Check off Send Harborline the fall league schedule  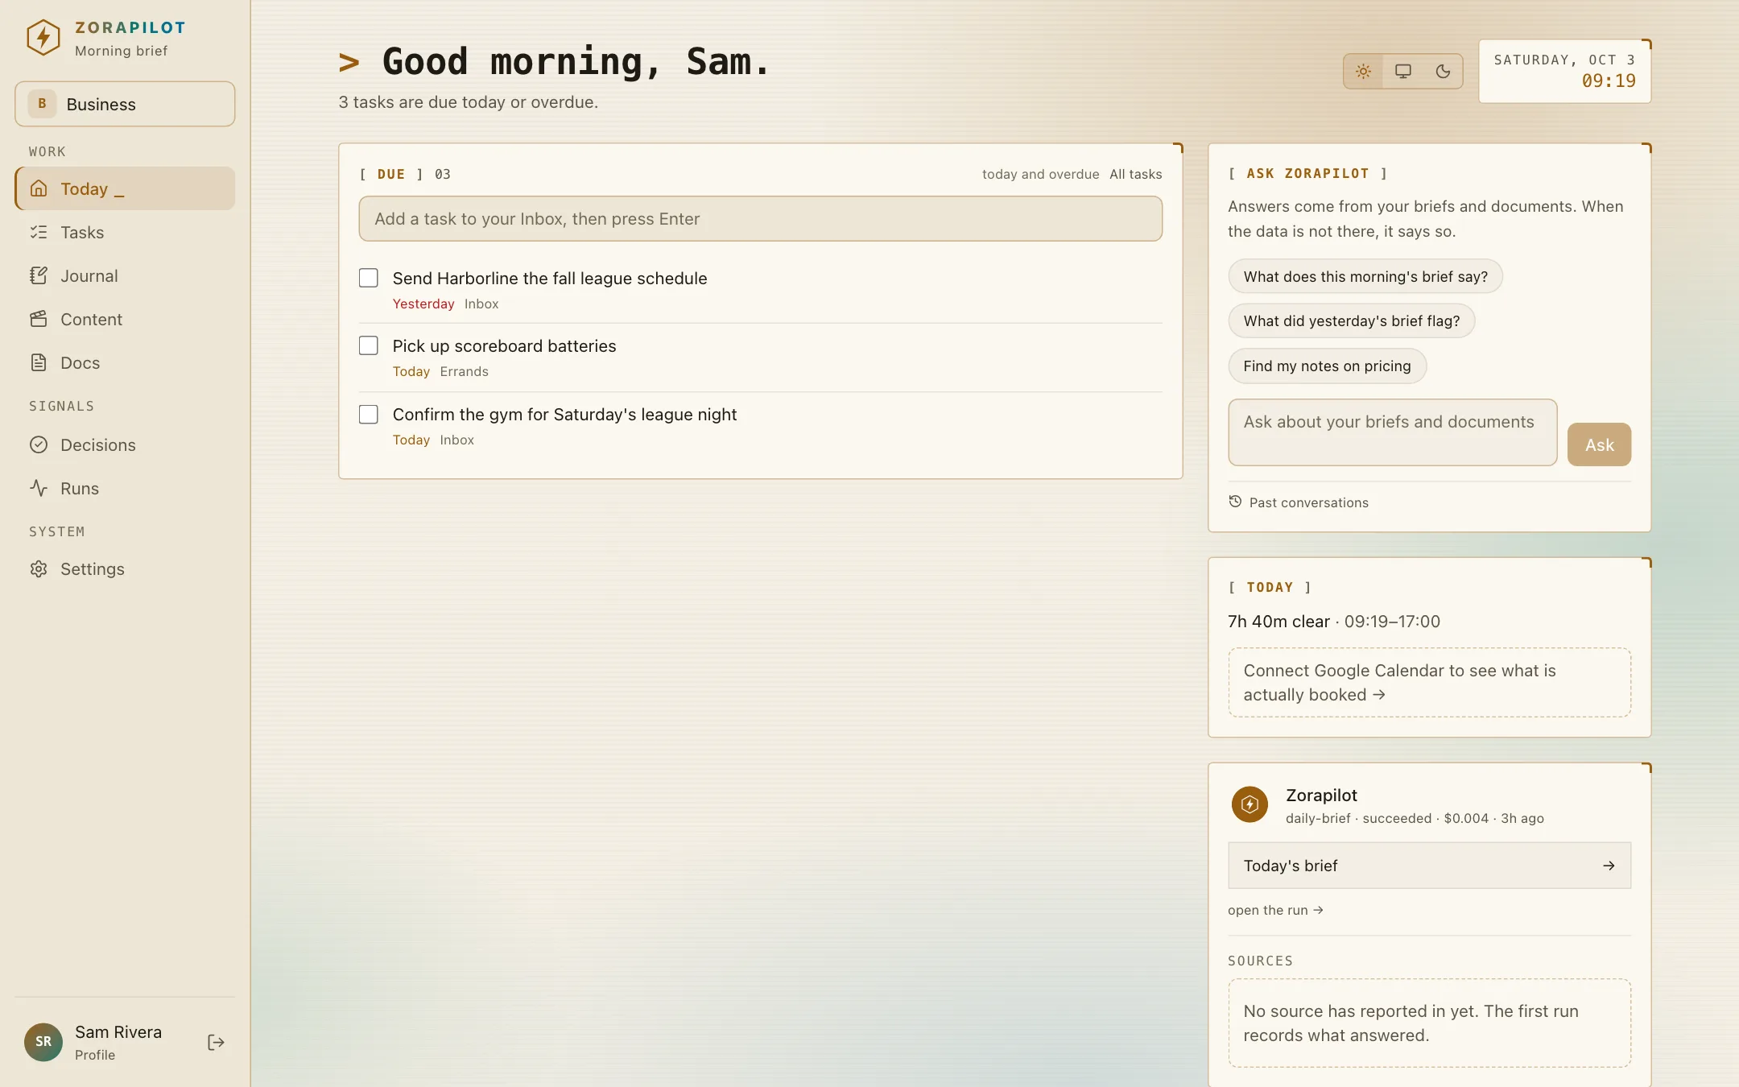[369, 278]
